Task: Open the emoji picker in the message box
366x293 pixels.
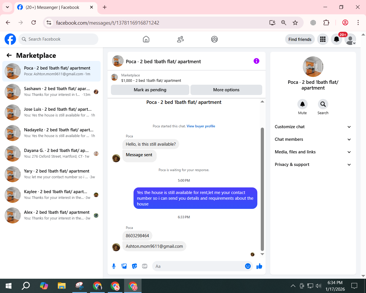Action: click(x=248, y=266)
